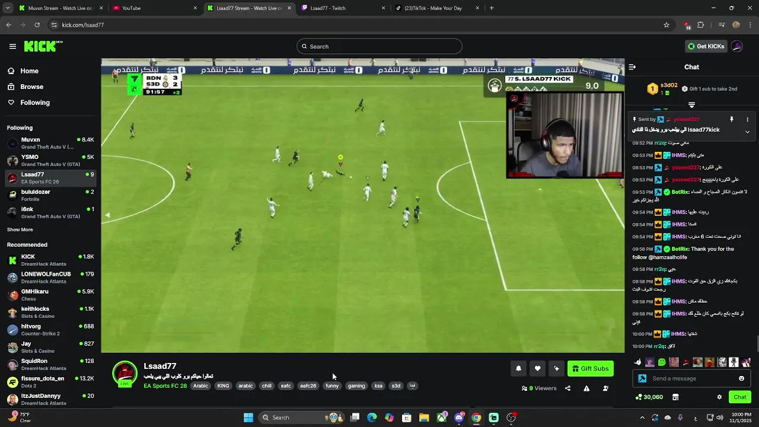Click the Lsaad77 streamer avatar
Image resolution: width=759 pixels, height=427 pixels.
point(125,374)
